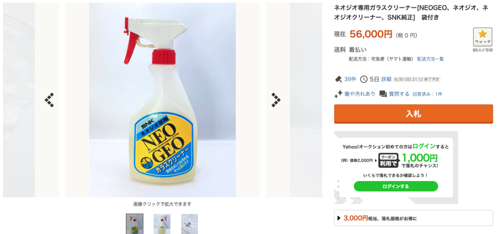Open the 詳細 time details link
Screen dimensions: 502x234
coord(386,79)
